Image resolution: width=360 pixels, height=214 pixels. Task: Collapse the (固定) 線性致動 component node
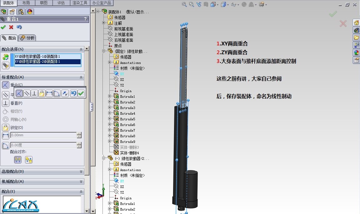point(103,51)
